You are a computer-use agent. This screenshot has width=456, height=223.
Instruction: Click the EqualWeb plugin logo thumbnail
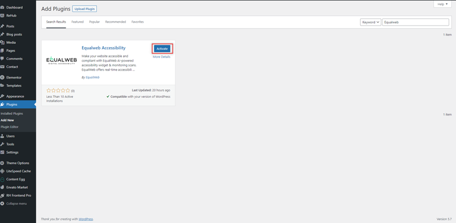[x=62, y=60]
